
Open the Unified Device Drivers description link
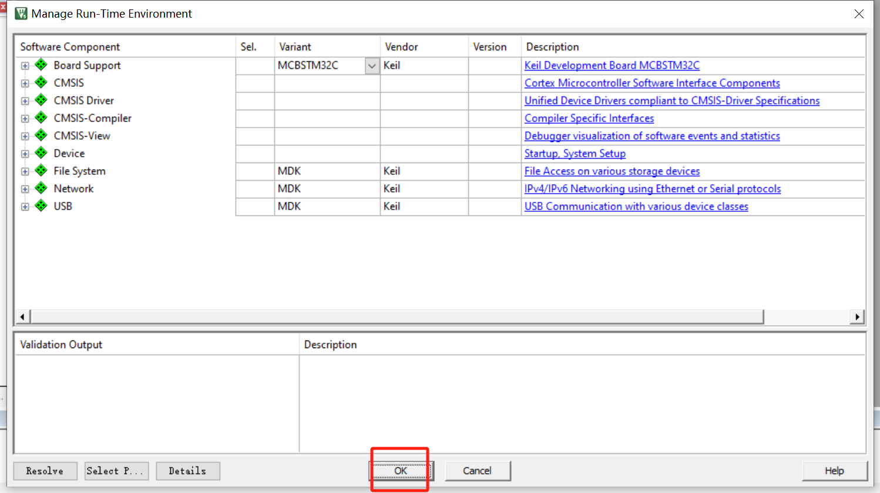(672, 100)
